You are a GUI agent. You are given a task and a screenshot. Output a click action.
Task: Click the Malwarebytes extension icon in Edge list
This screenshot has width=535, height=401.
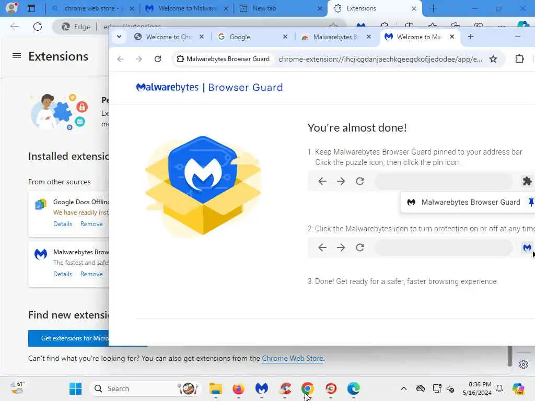pyautogui.click(x=41, y=254)
